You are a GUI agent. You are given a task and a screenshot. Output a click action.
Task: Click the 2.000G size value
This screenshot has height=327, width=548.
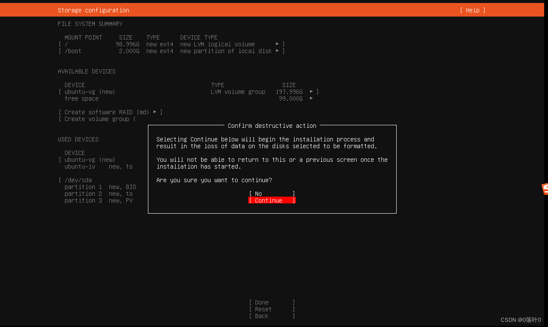tap(129, 51)
